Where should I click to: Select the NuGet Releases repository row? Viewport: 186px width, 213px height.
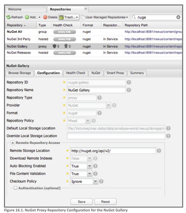tap(93, 53)
